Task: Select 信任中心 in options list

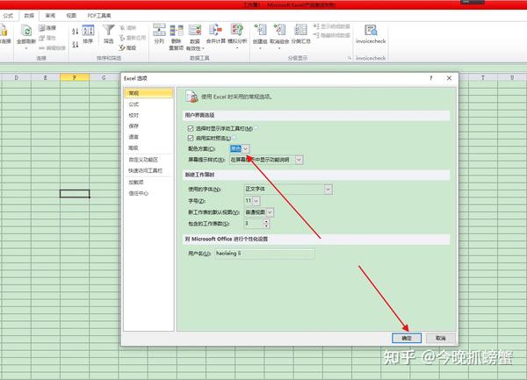Action: click(x=149, y=193)
